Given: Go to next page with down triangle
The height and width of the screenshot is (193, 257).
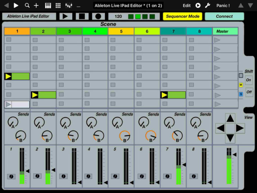Looking at the screenshot, I should pyautogui.click(x=250, y=5).
